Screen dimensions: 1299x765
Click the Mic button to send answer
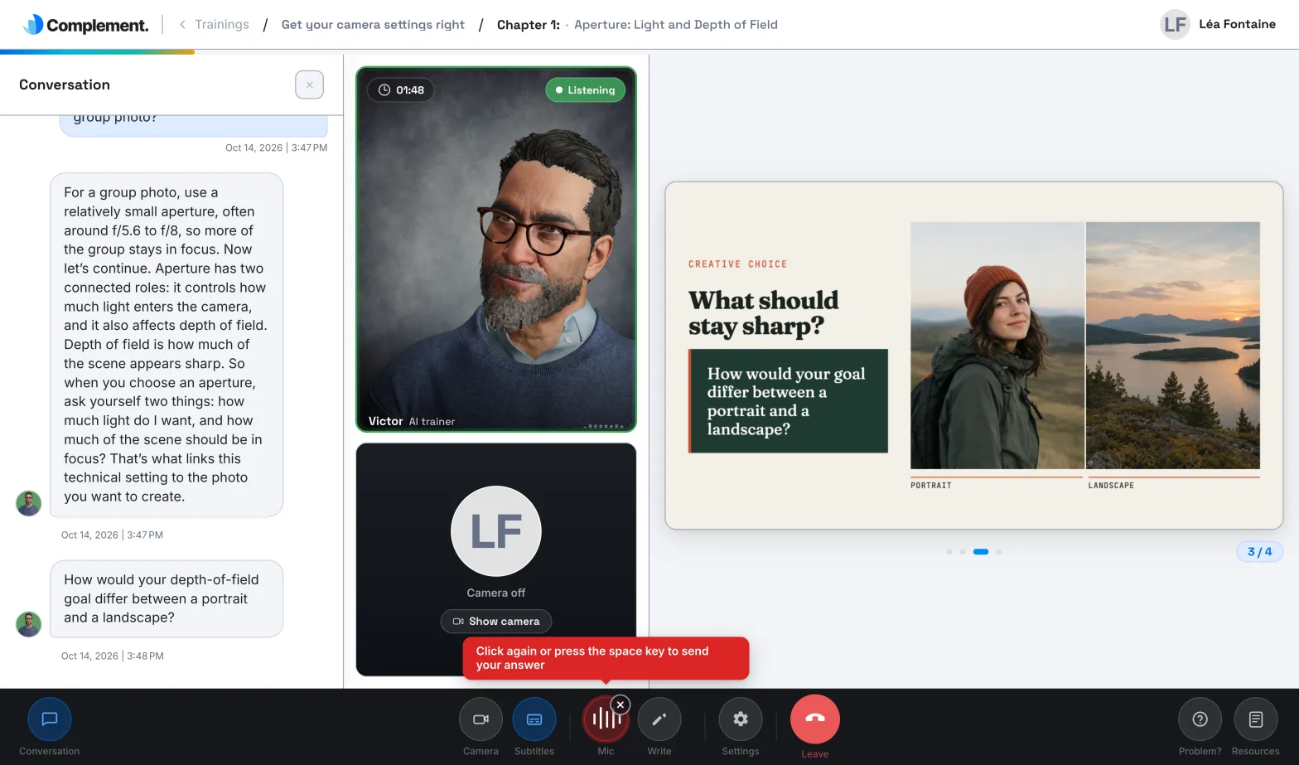click(606, 719)
